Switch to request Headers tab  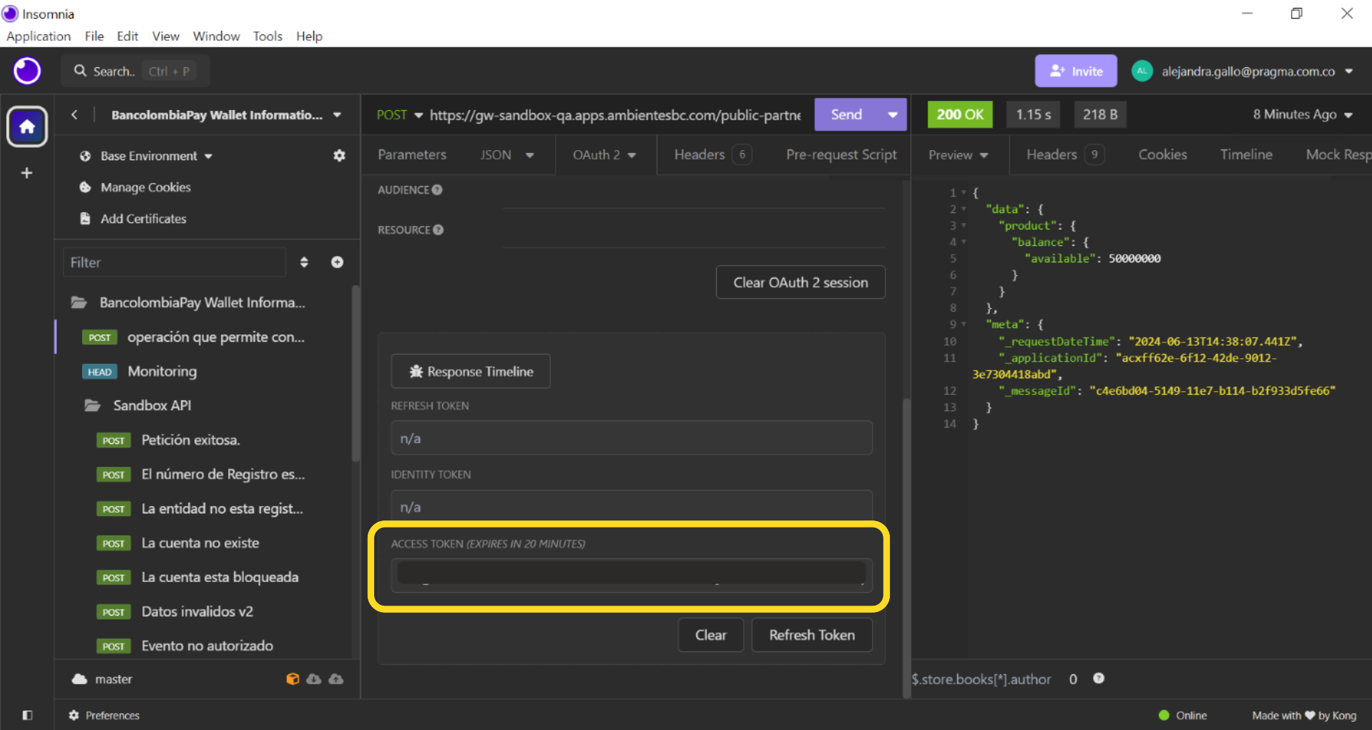click(712, 154)
